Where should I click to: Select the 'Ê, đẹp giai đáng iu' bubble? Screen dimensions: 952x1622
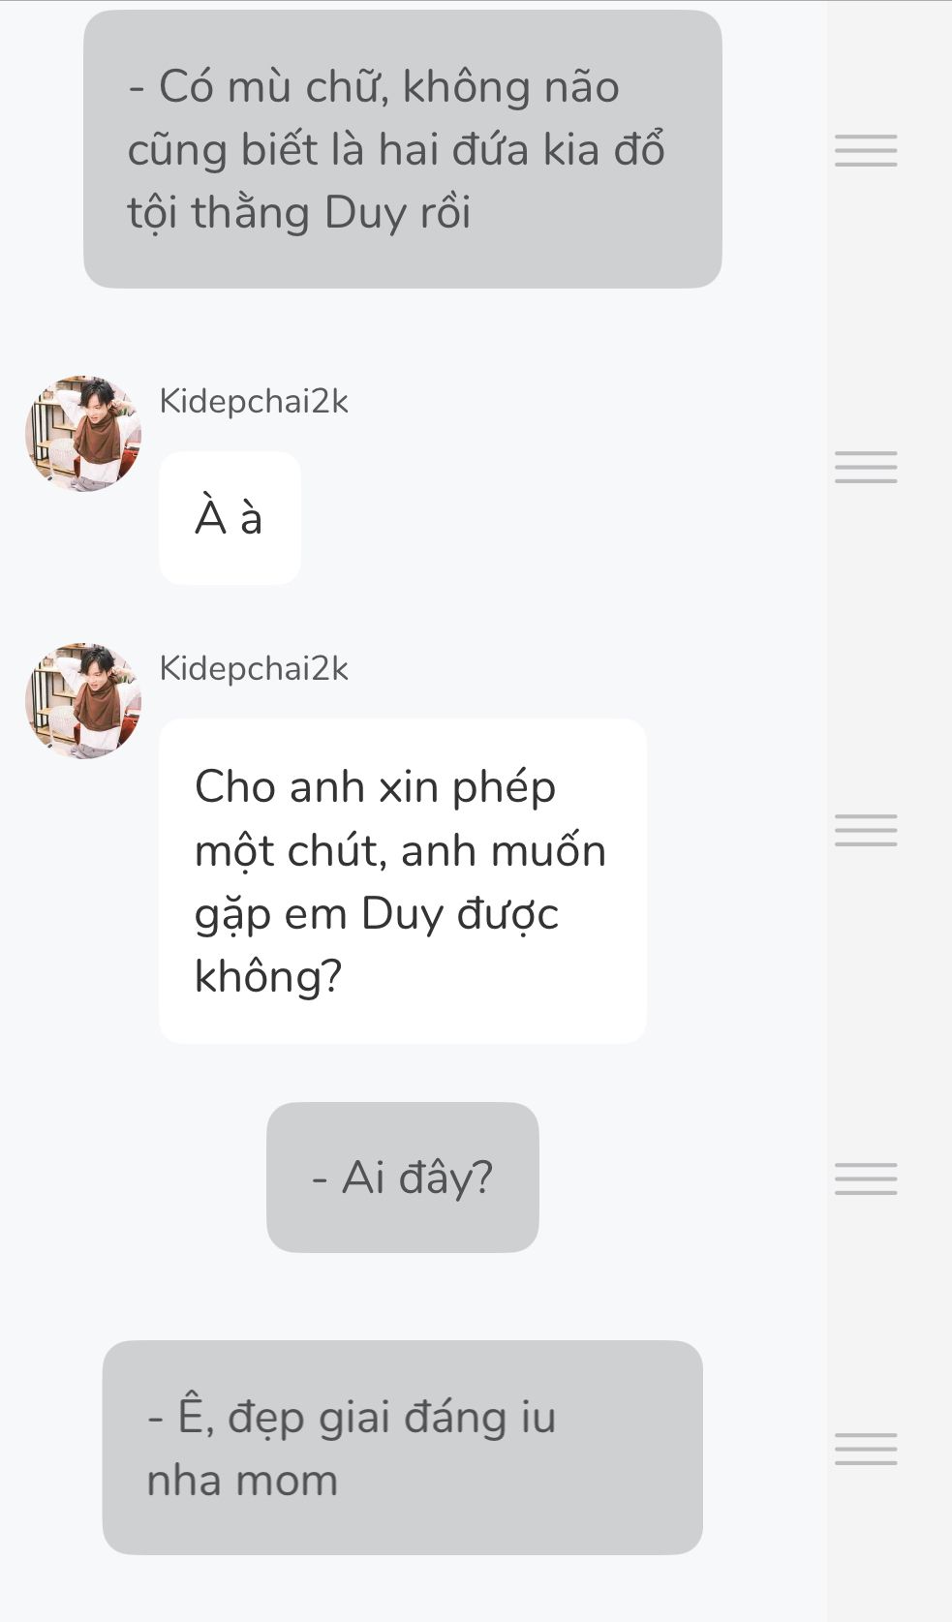pos(403,1448)
